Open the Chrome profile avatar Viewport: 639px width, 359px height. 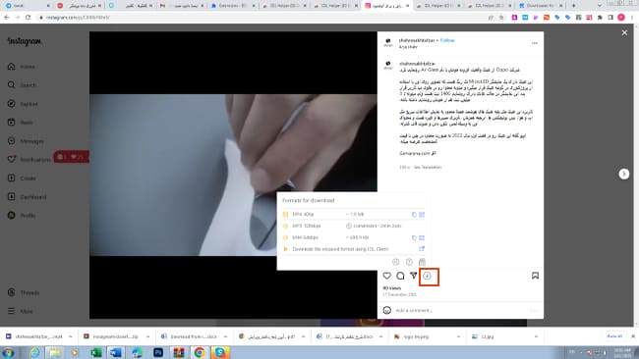621,17
